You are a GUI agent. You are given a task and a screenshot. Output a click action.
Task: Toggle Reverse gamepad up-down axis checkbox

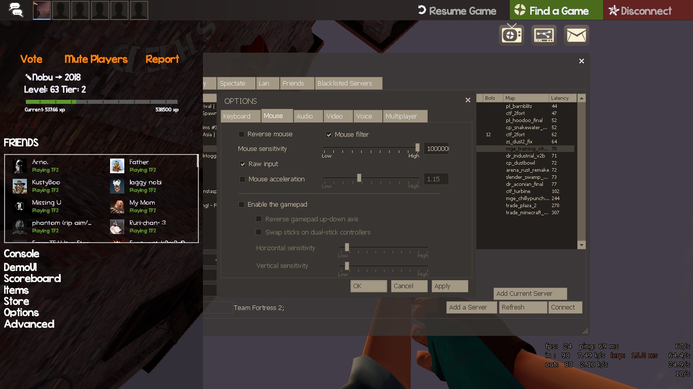pos(259,219)
